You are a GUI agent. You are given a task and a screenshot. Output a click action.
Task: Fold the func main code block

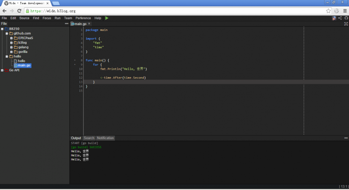75,60
